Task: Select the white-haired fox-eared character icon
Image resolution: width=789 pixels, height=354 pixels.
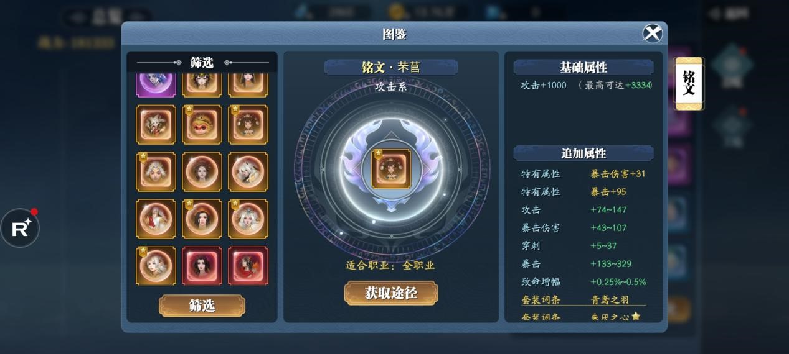Action: 248,171
